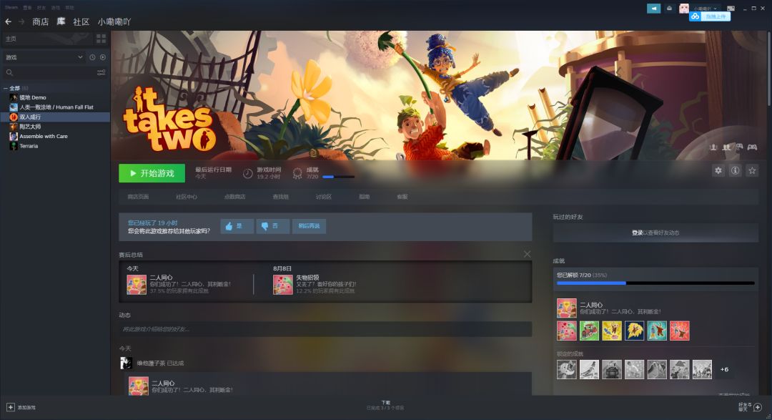
Task: Open 社区中心 game link
Action: [x=187, y=197]
